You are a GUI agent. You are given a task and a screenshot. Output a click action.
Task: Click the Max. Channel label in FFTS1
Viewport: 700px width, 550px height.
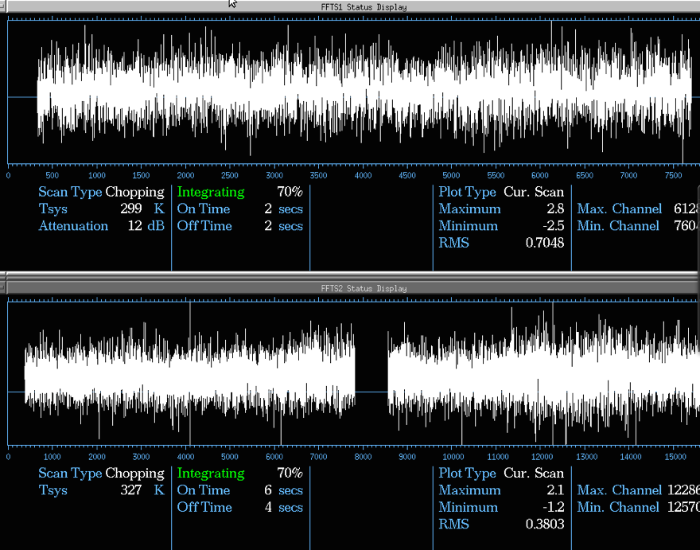[x=619, y=209]
